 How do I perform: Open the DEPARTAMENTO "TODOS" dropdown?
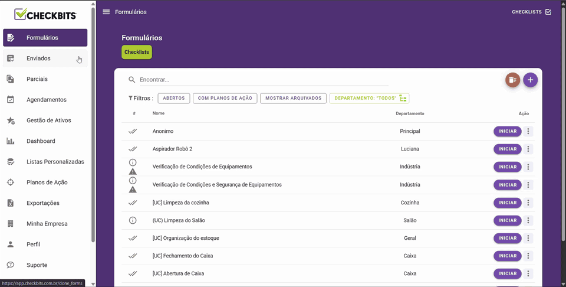point(369,99)
